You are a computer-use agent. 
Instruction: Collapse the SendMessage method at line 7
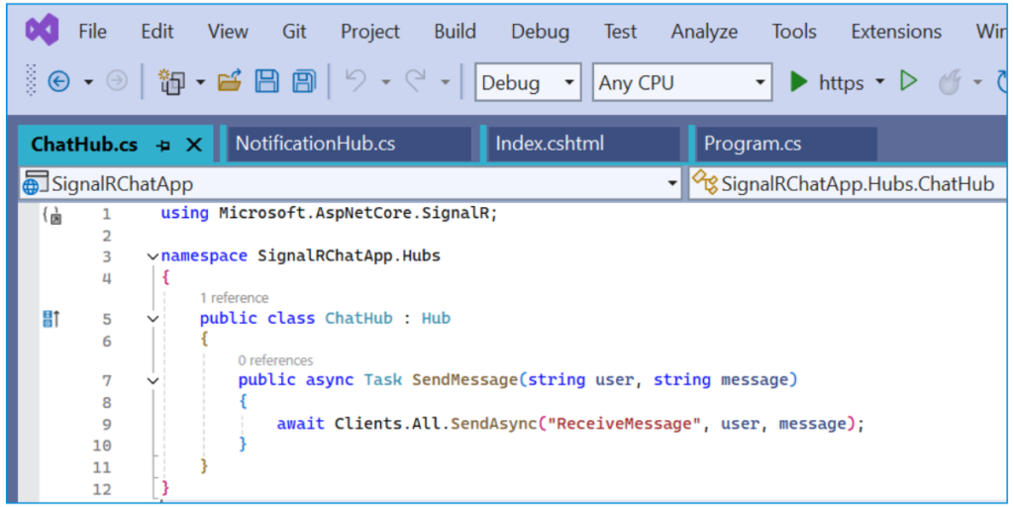(x=152, y=381)
